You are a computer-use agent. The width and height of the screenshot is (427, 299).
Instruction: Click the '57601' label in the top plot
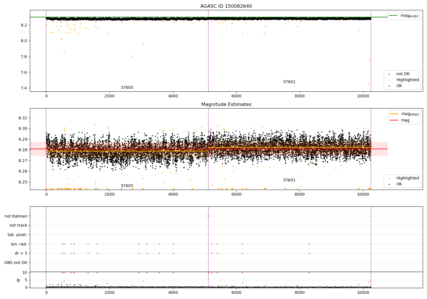(x=289, y=82)
